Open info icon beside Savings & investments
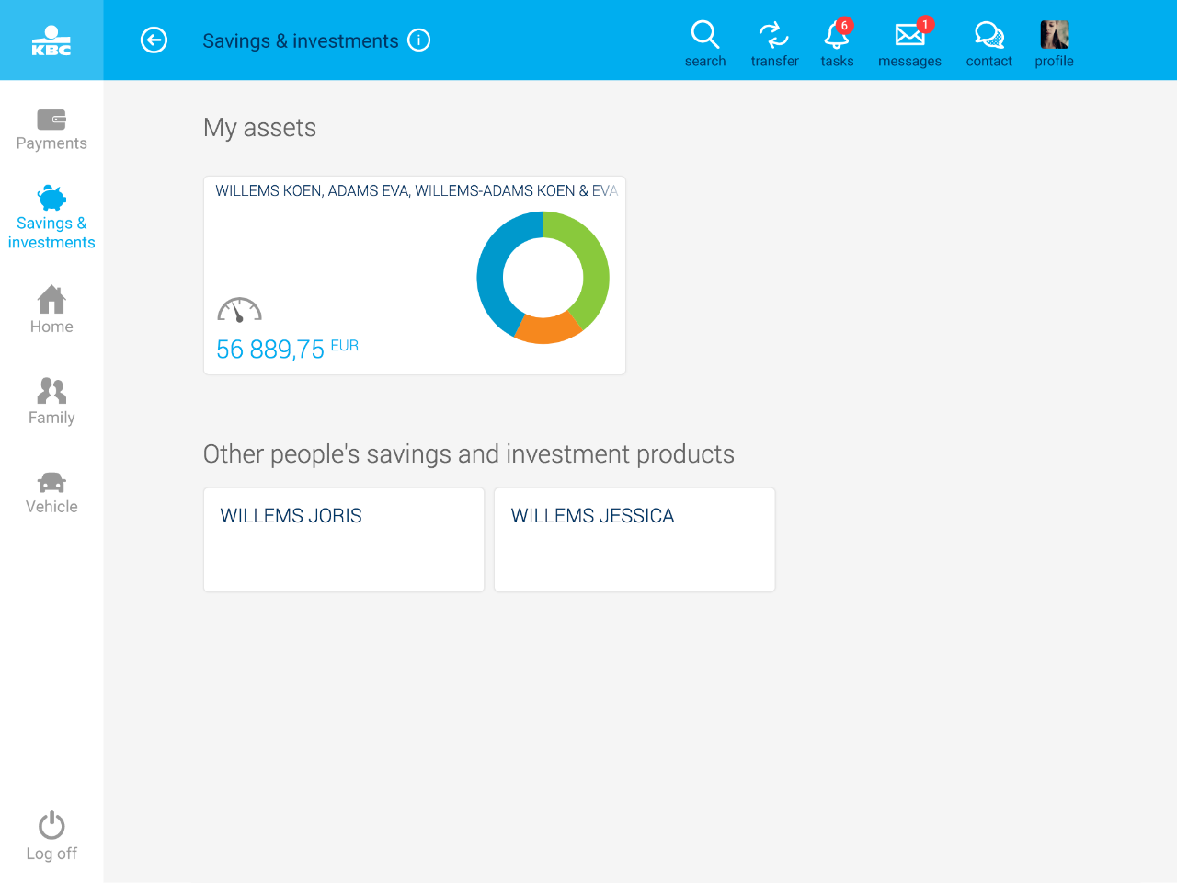Screen dimensions: 1177x883 click(x=419, y=40)
